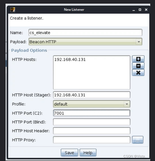Focus the Name field containing cs_elevate

pos(85,33)
